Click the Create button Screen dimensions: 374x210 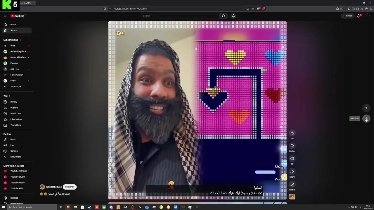click(347, 16)
